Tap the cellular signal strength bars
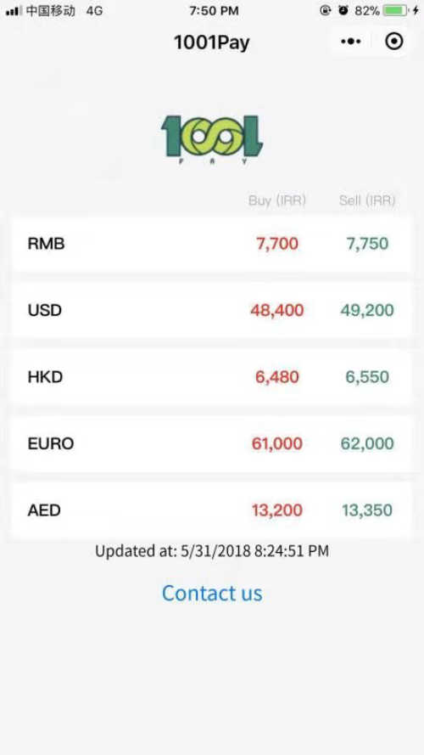Screen dimensions: 424x755 14,11
